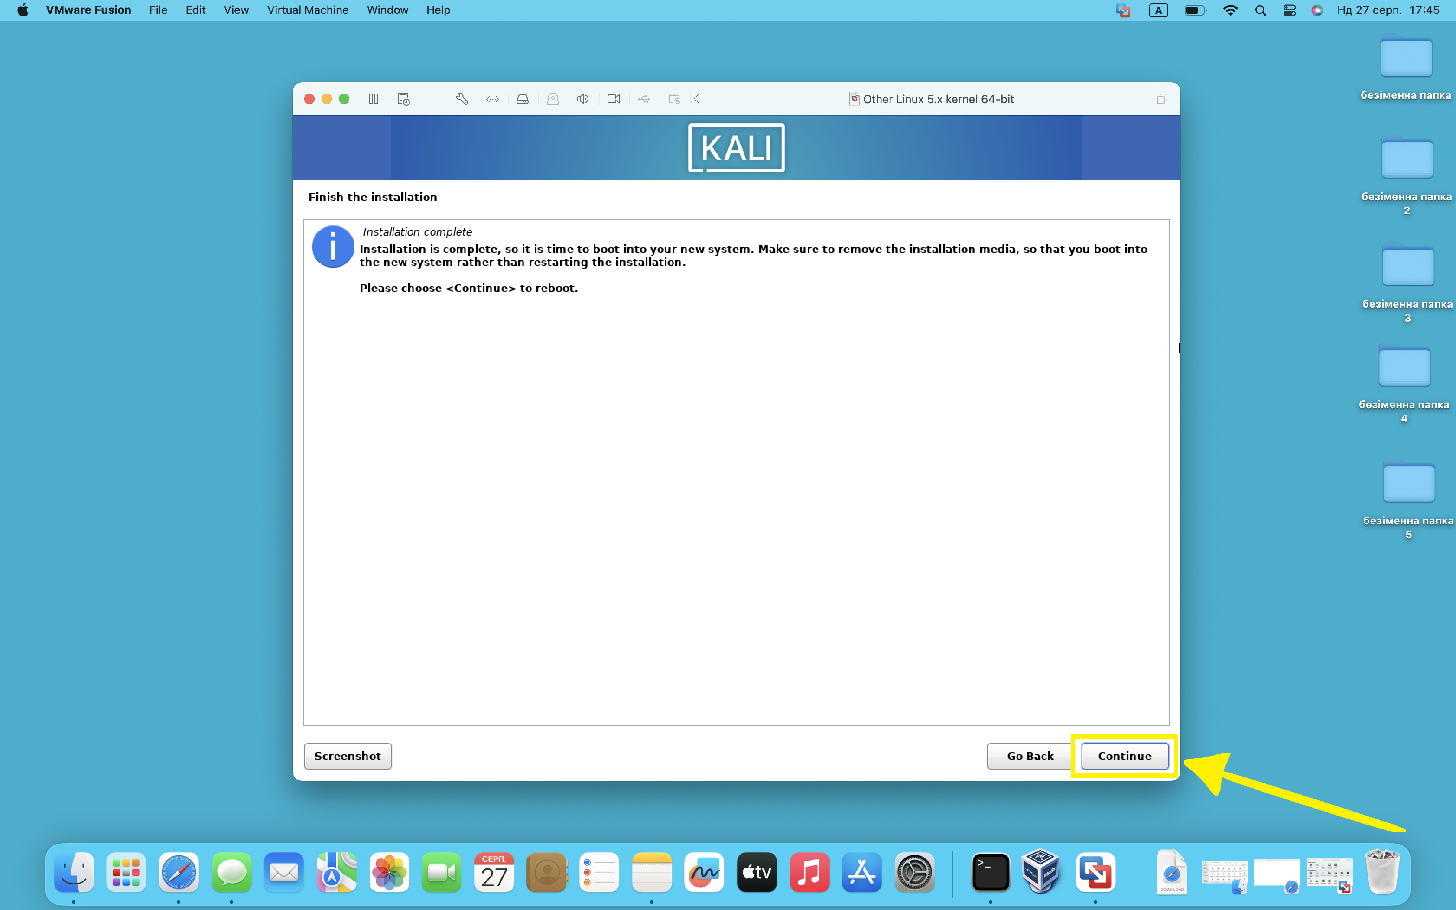The width and height of the screenshot is (1456, 910).
Task: Click the hard disk icon in toolbar
Action: click(522, 99)
